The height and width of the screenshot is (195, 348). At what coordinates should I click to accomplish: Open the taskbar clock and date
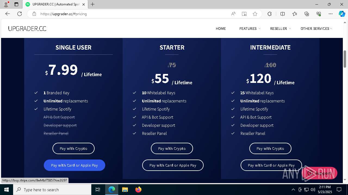pos(325,190)
